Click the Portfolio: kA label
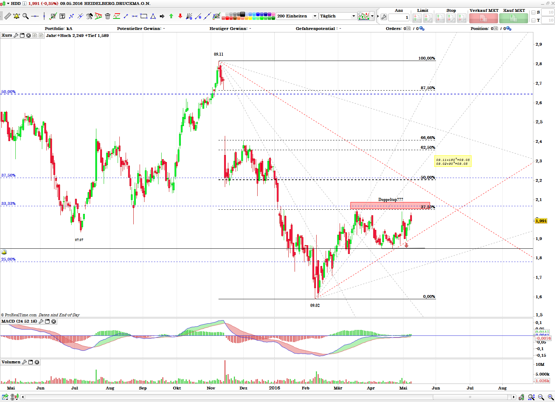Viewport: 555px width, 402px height. tap(59, 29)
